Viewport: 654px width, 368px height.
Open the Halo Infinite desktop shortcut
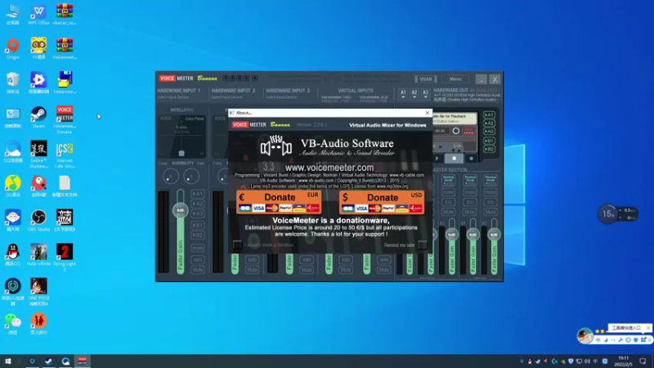pos(38,254)
